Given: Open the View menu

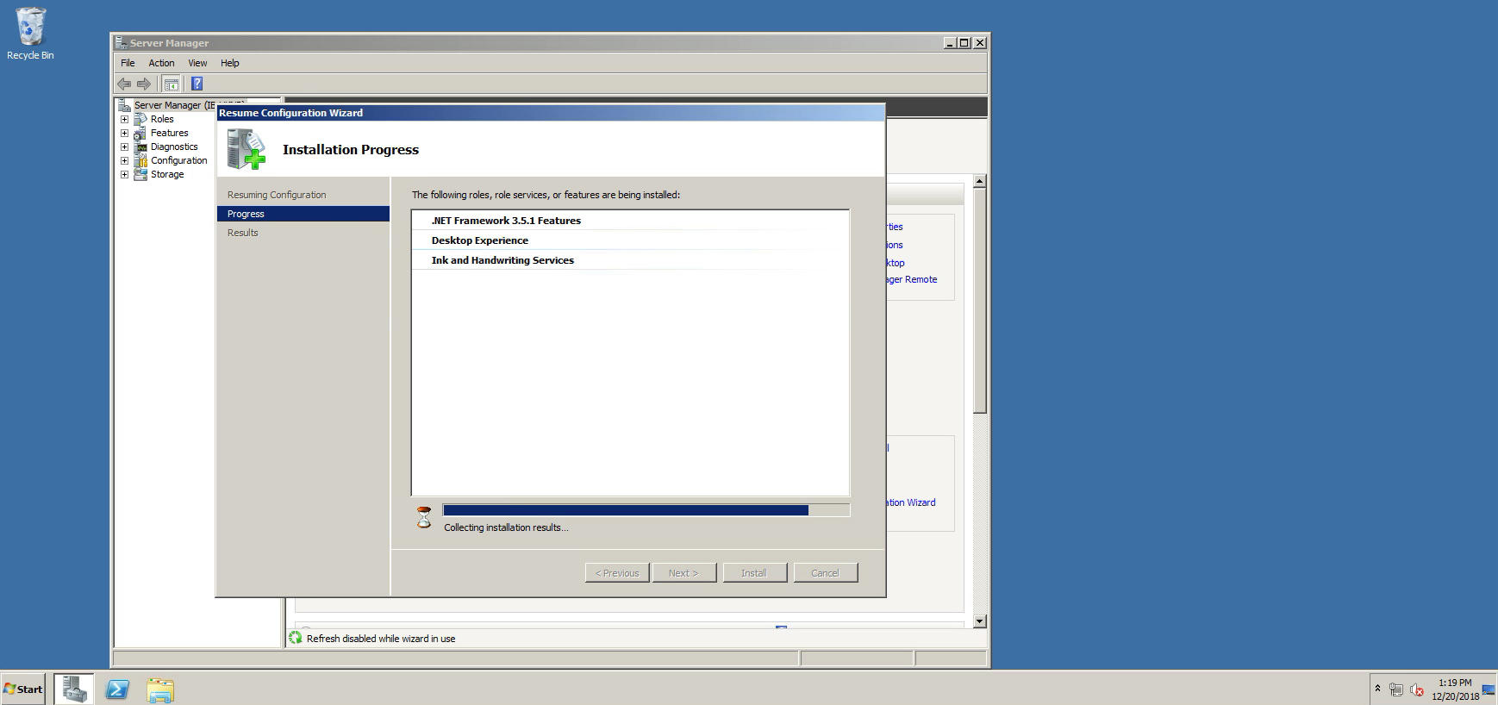Looking at the screenshot, I should 197,63.
